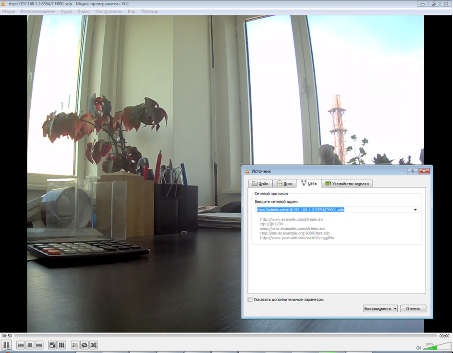Toggle fullscreen video mode icon
Screen dimensions: 453x353
point(52,345)
